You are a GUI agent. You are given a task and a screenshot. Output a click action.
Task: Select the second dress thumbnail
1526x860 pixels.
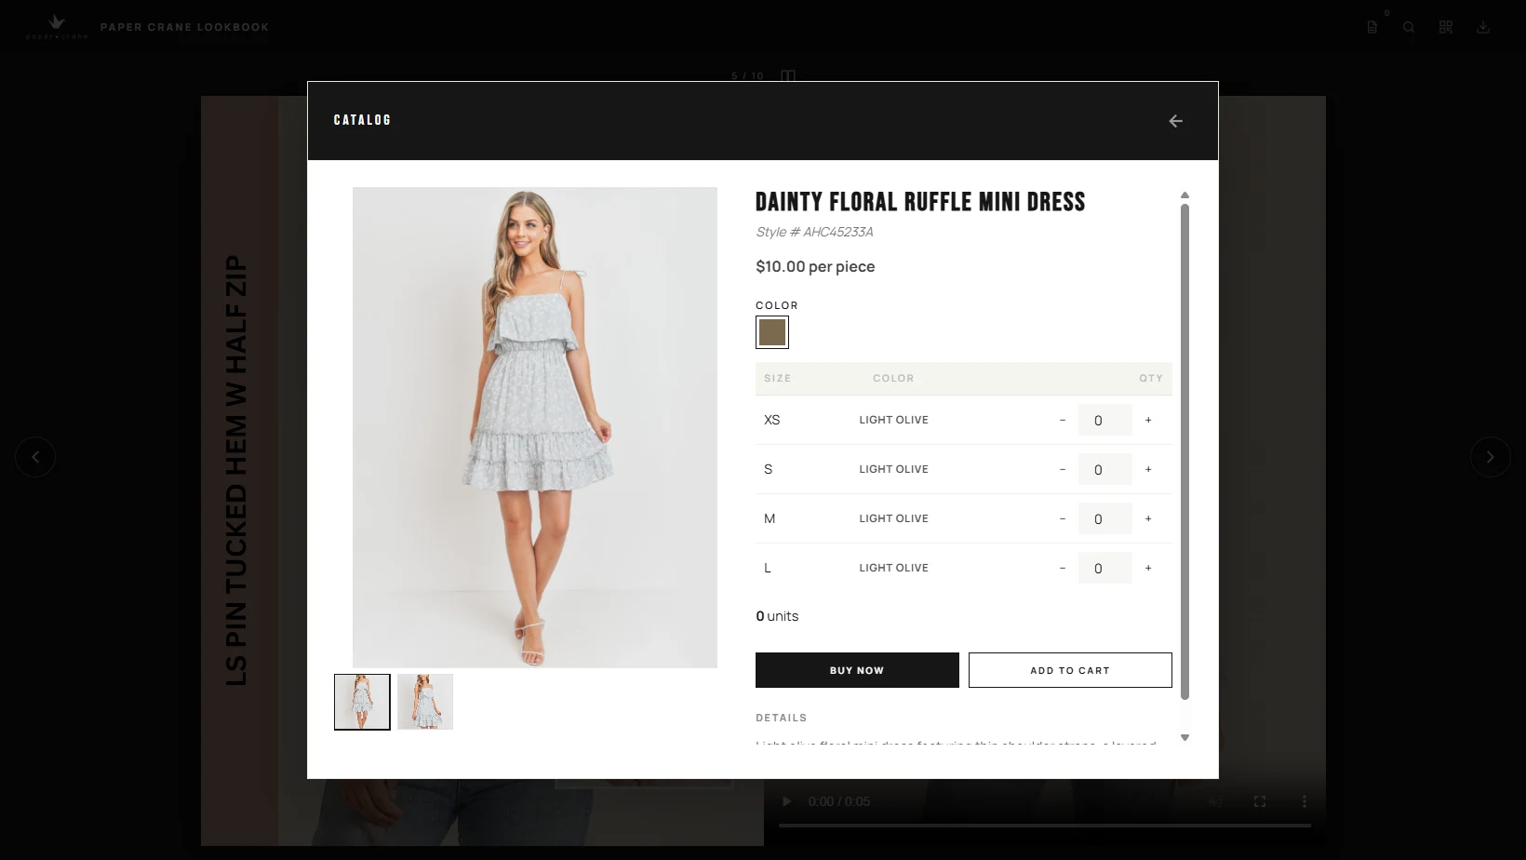click(425, 702)
